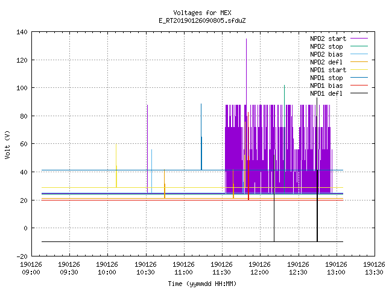Click the 13:00 x-axis time label
The image size is (386, 289).
pyautogui.click(x=336, y=272)
